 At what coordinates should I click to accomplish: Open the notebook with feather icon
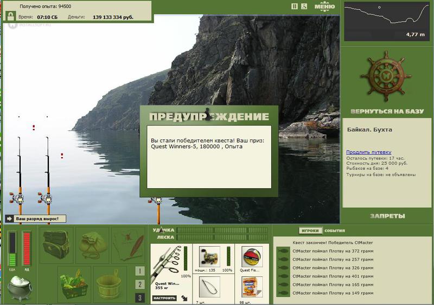[x=129, y=245]
